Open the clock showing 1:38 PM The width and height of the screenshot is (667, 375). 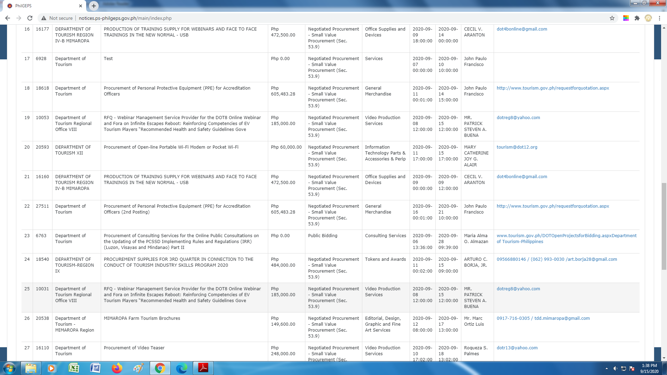[x=649, y=368]
